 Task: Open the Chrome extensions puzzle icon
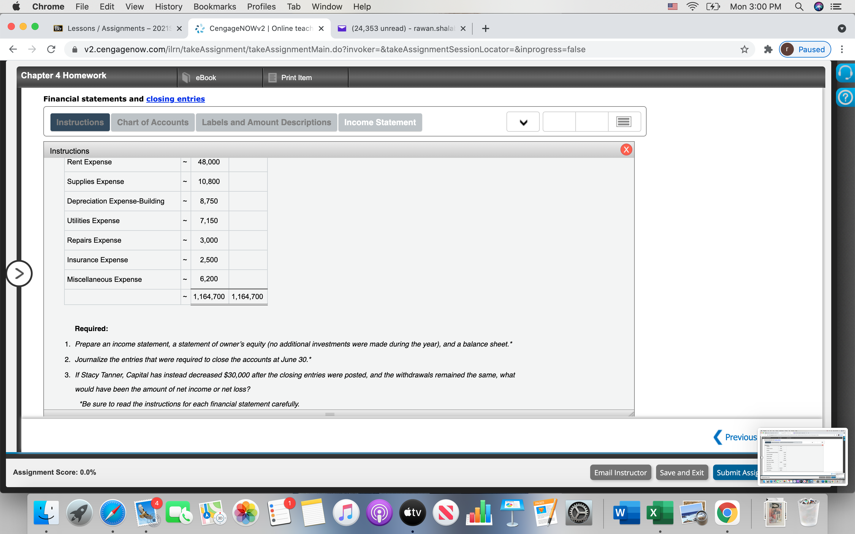click(x=768, y=49)
